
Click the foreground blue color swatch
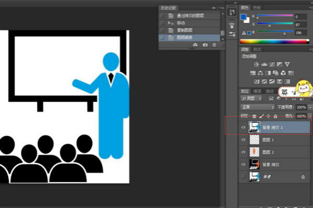[243, 17]
